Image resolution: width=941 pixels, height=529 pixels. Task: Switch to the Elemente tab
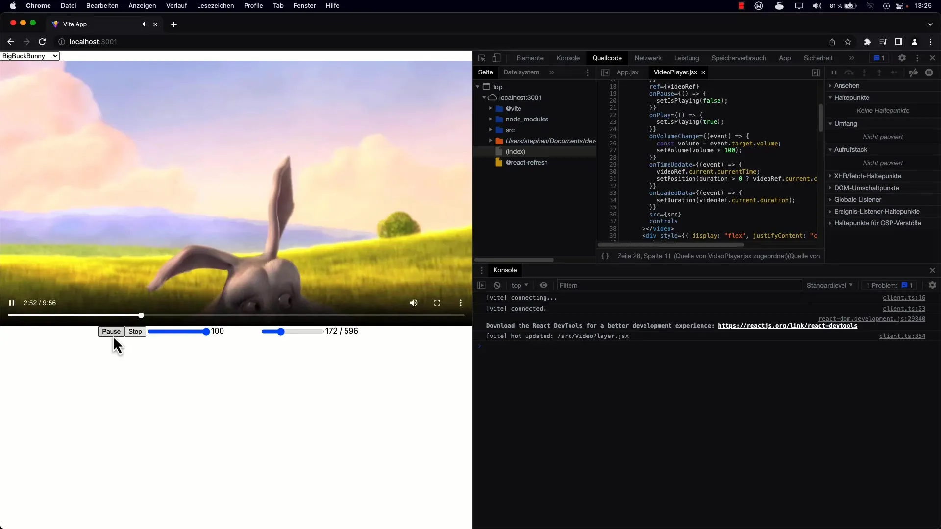tap(530, 58)
